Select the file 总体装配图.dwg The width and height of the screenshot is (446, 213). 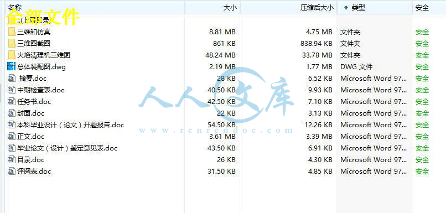pos(42,67)
